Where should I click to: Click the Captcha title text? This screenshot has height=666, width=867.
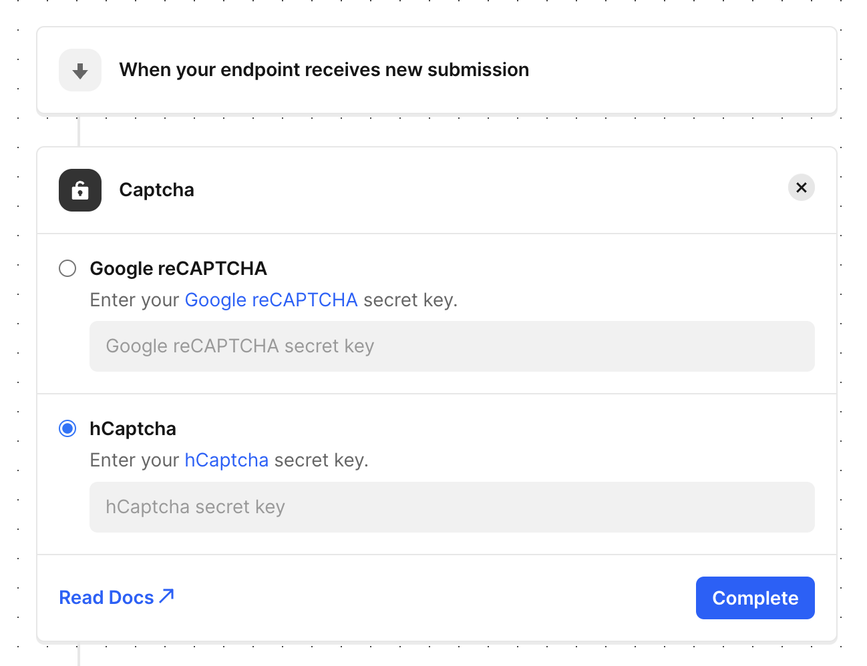(x=157, y=190)
